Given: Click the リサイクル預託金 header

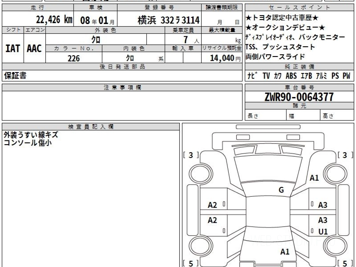Looking at the screenshot, I should (222, 48).
